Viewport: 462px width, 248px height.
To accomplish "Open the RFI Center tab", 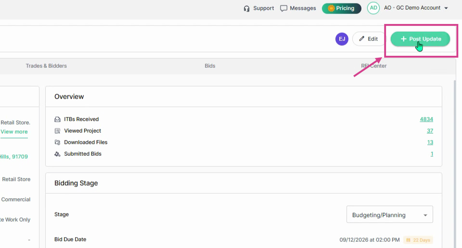I will (373, 66).
